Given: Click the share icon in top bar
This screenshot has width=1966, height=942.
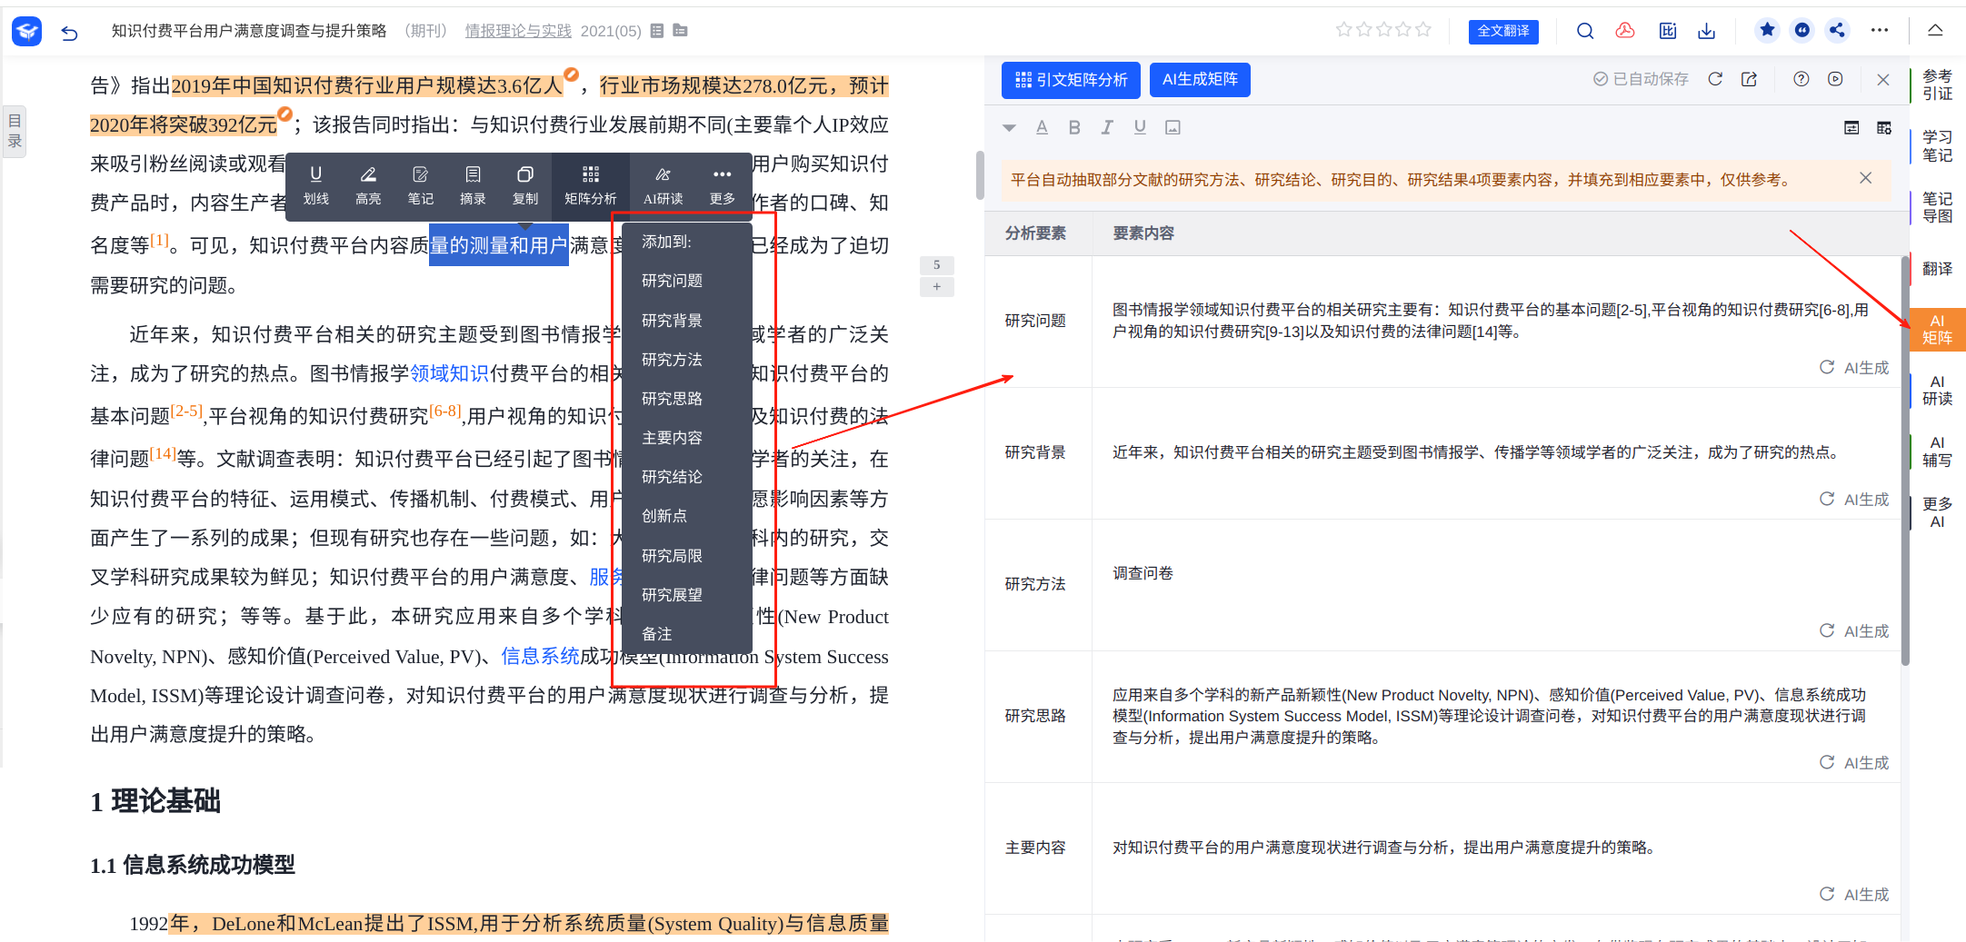Looking at the screenshot, I should (1837, 31).
